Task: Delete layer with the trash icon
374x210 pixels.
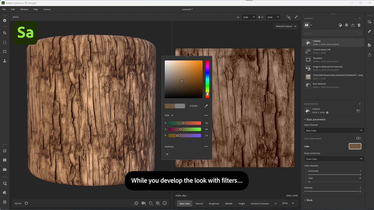Action: (359, 25)
